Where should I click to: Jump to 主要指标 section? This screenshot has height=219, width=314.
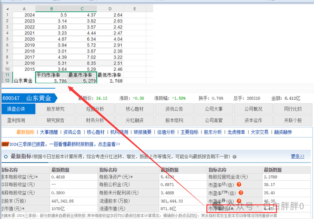pyautogui.click(x=189, y=132)
